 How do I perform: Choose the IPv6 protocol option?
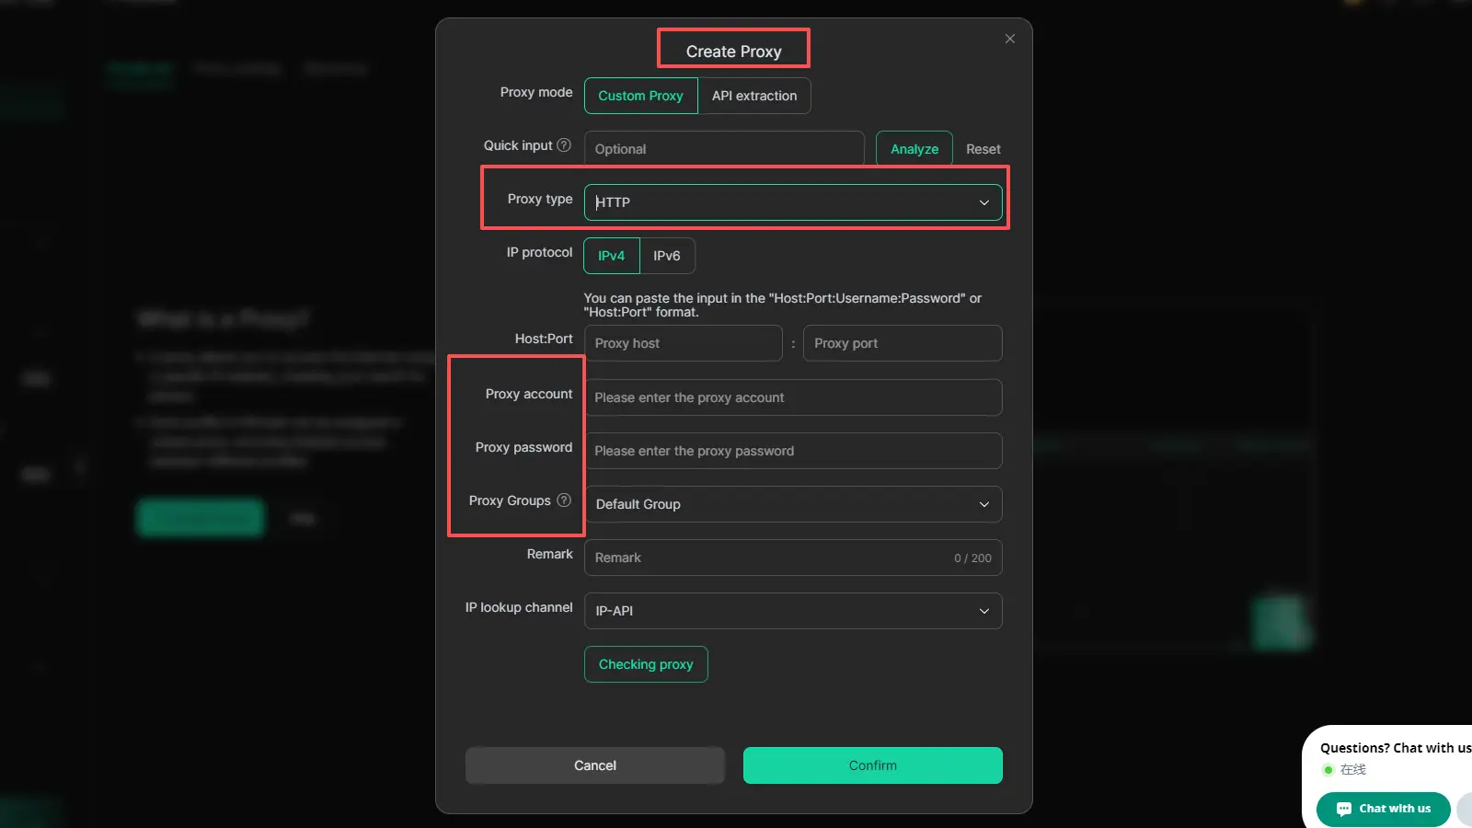[667, 256]
